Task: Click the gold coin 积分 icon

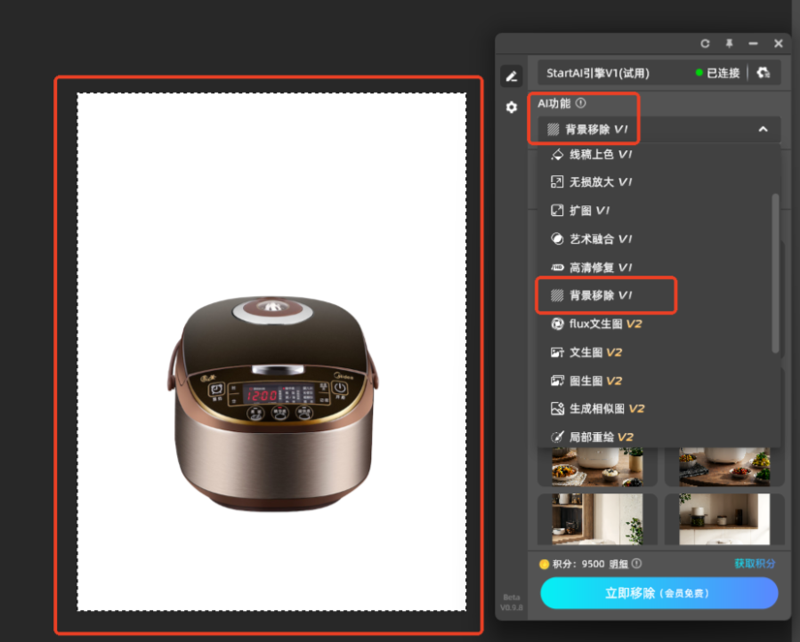Action: [x=544, y=564]
